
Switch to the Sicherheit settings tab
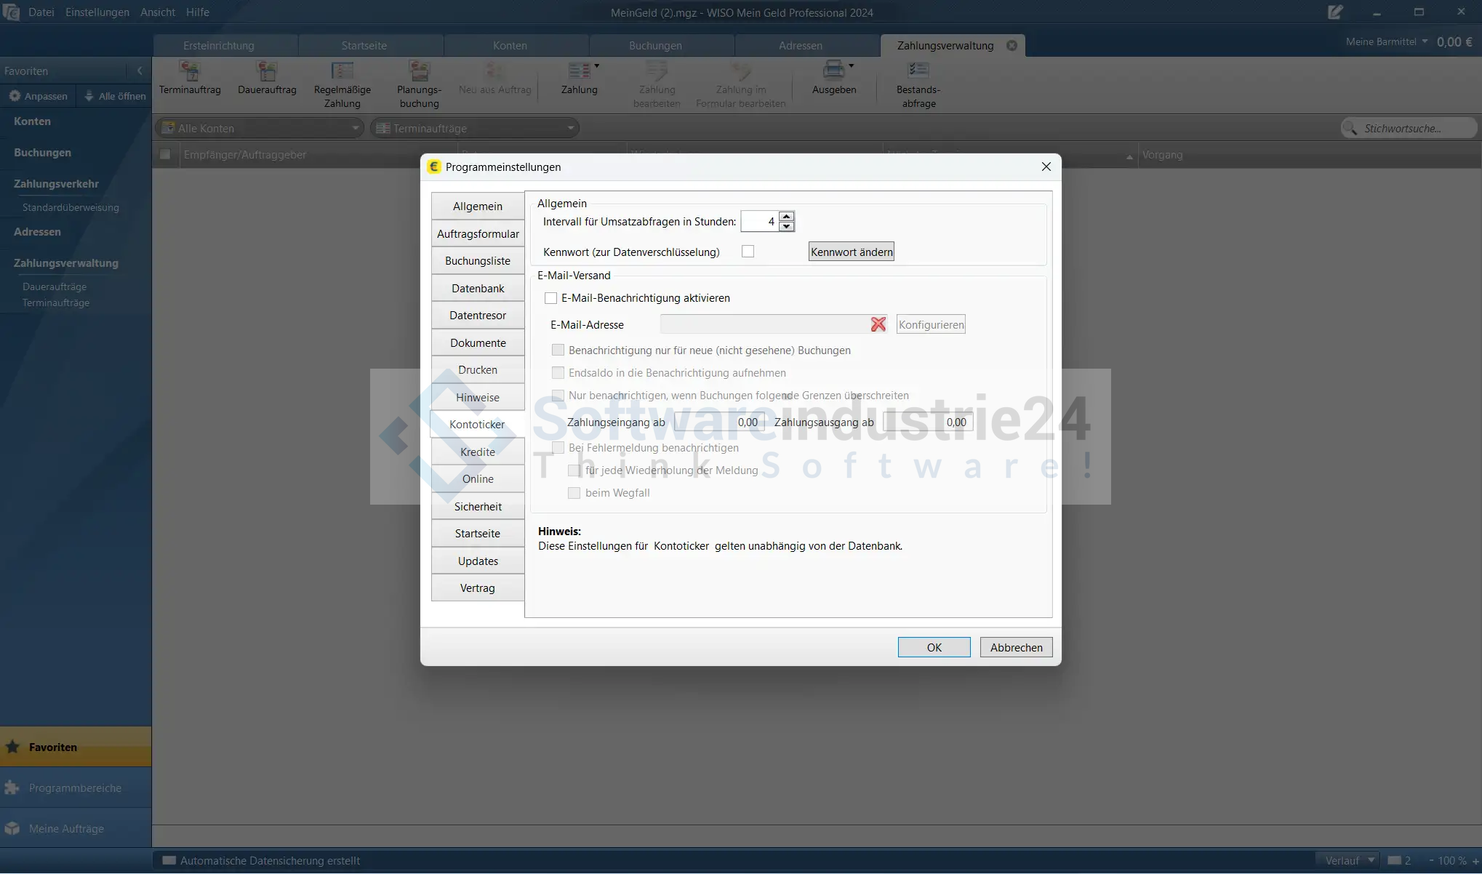(478, 507)
